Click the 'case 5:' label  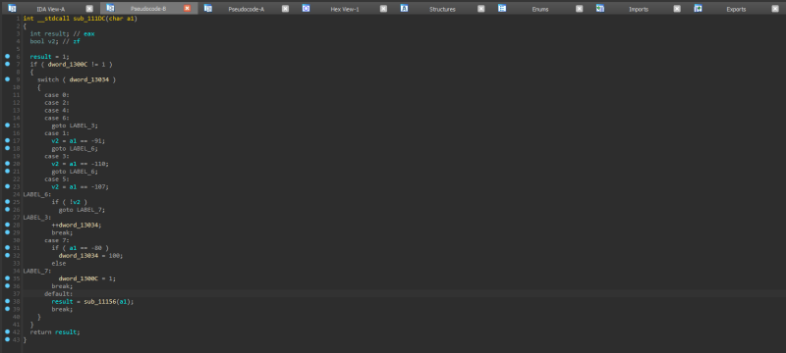(x=57, y=179)
